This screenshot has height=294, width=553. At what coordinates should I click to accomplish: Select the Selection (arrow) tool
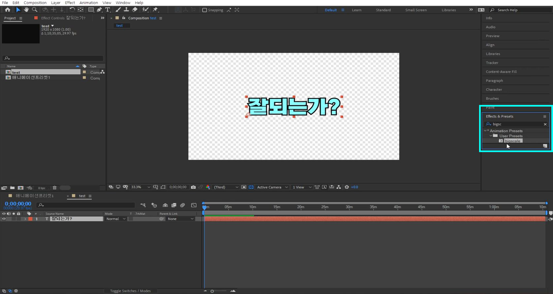pyautogui.click(x=18, y=10)
